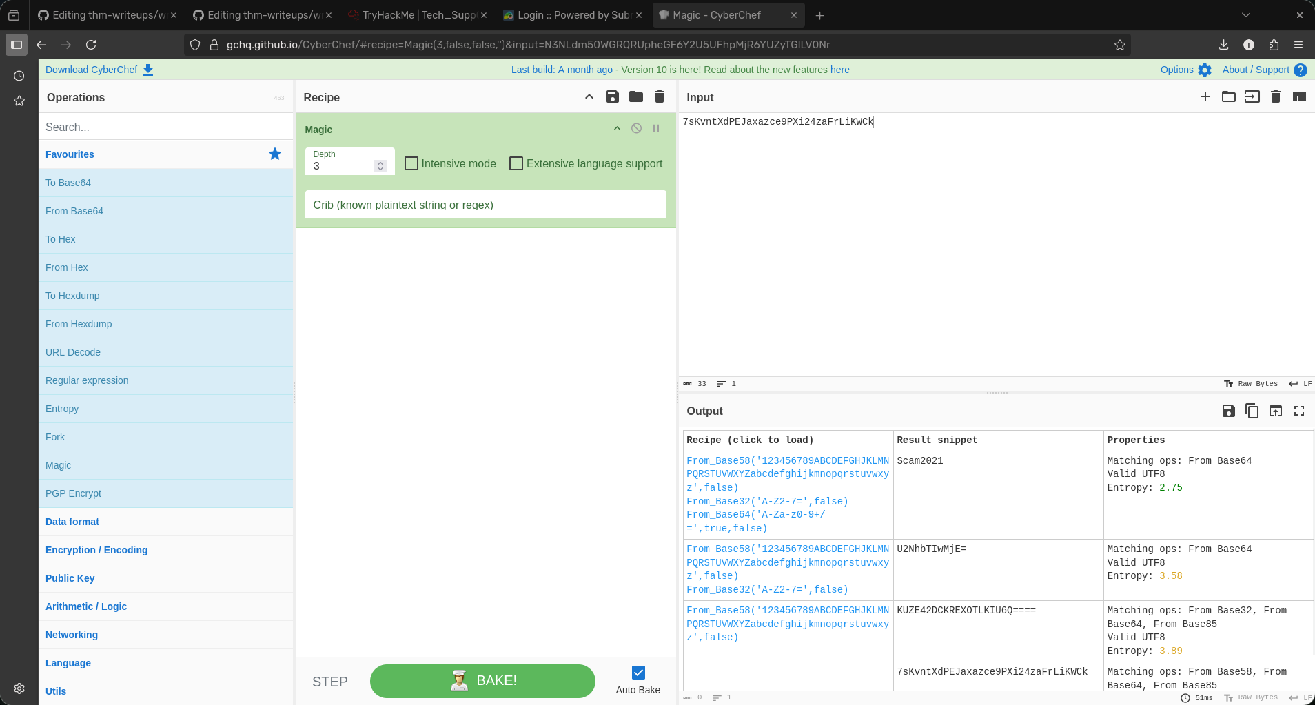Expand the Public Key category
1315x705 pixels.
click(x=165, y=578)
